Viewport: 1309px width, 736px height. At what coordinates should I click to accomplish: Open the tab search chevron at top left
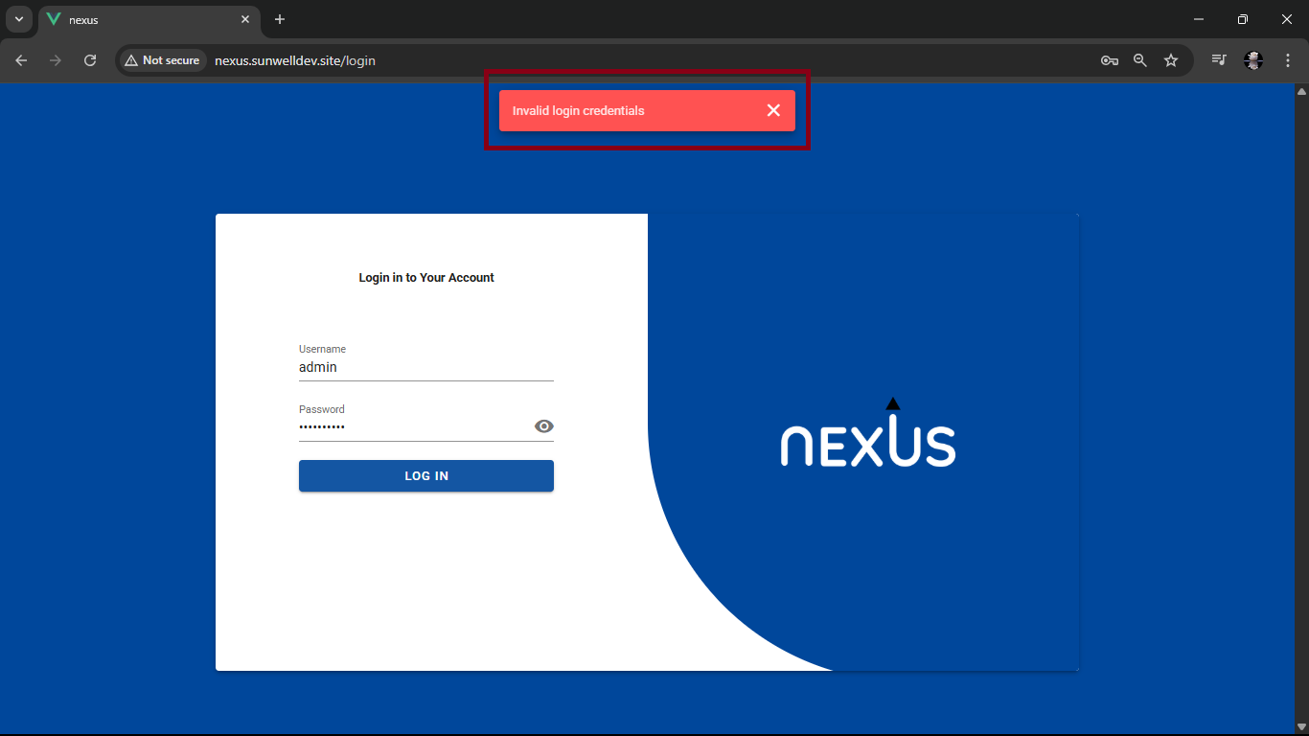(19, 19)
